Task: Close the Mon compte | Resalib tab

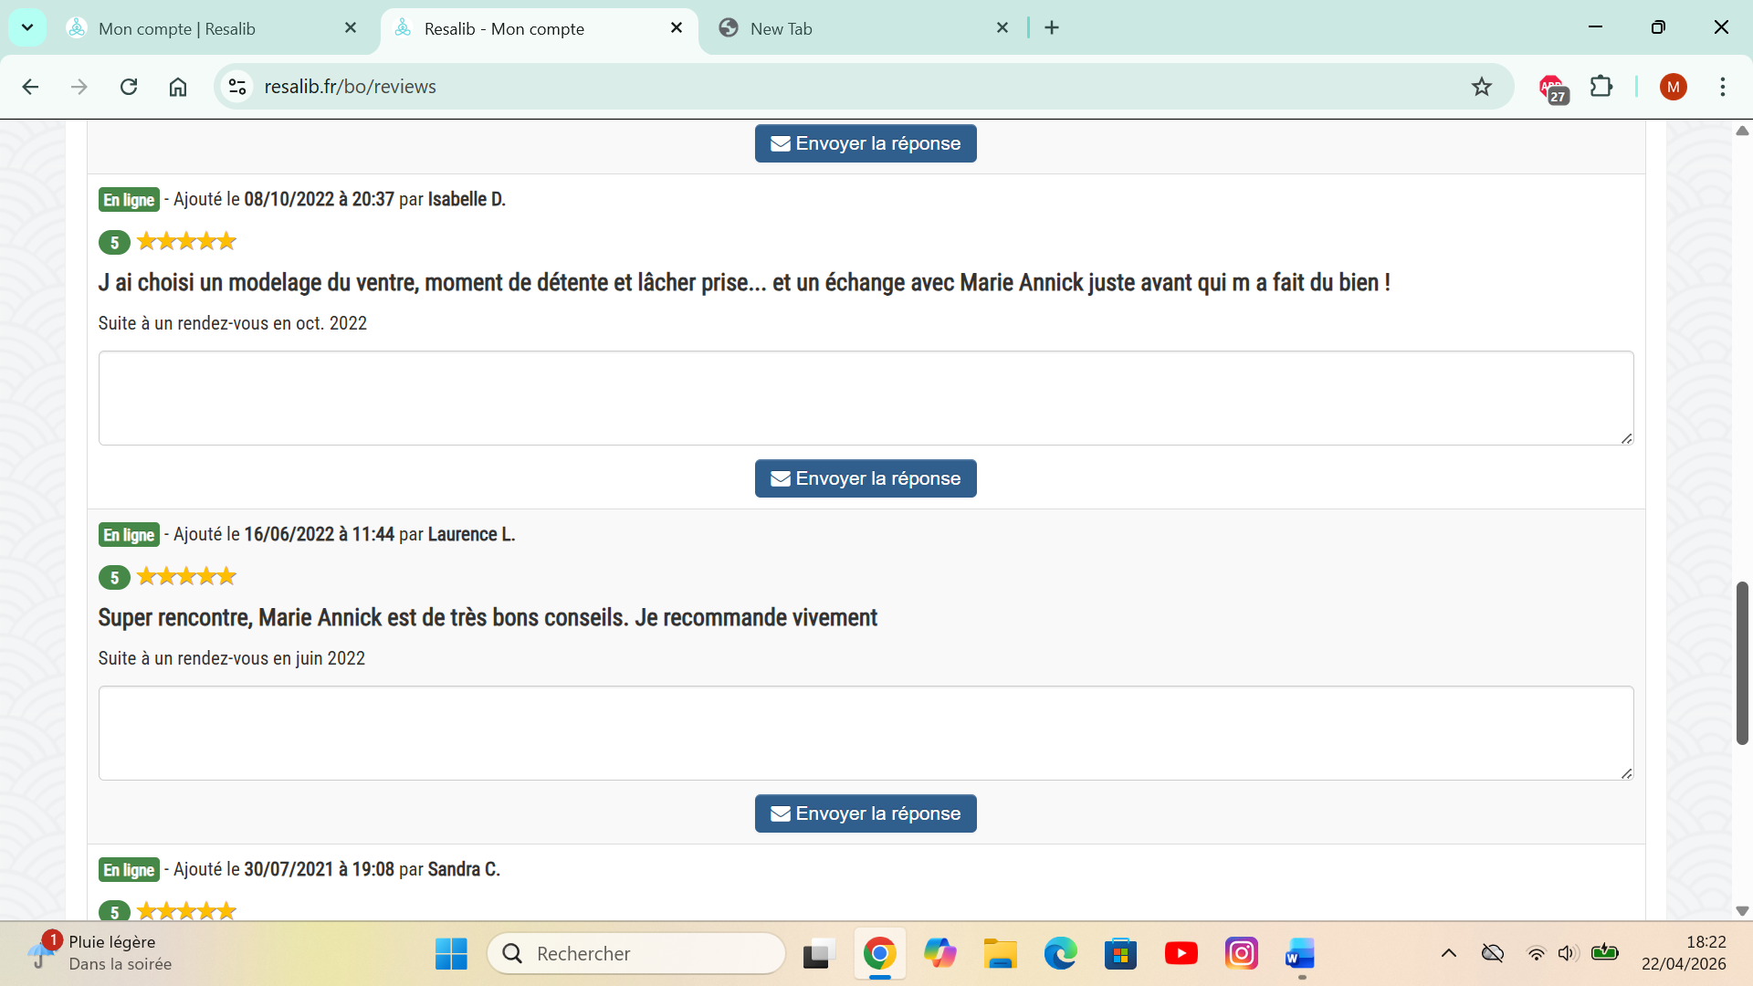Action: coord(351,28)
